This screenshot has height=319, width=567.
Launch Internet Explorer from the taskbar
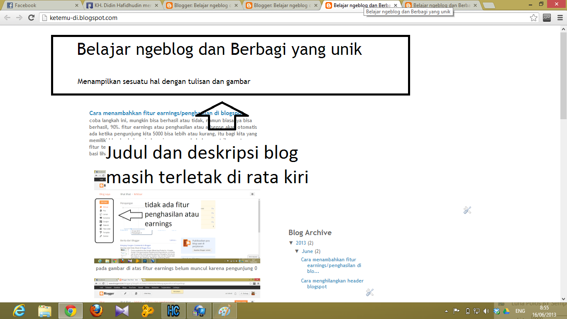tap(19, 311)
